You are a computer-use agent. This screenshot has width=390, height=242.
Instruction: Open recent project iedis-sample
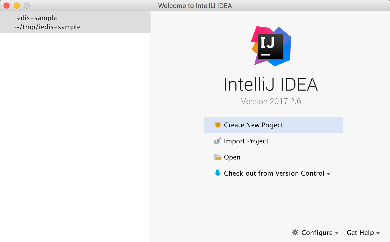75,22
